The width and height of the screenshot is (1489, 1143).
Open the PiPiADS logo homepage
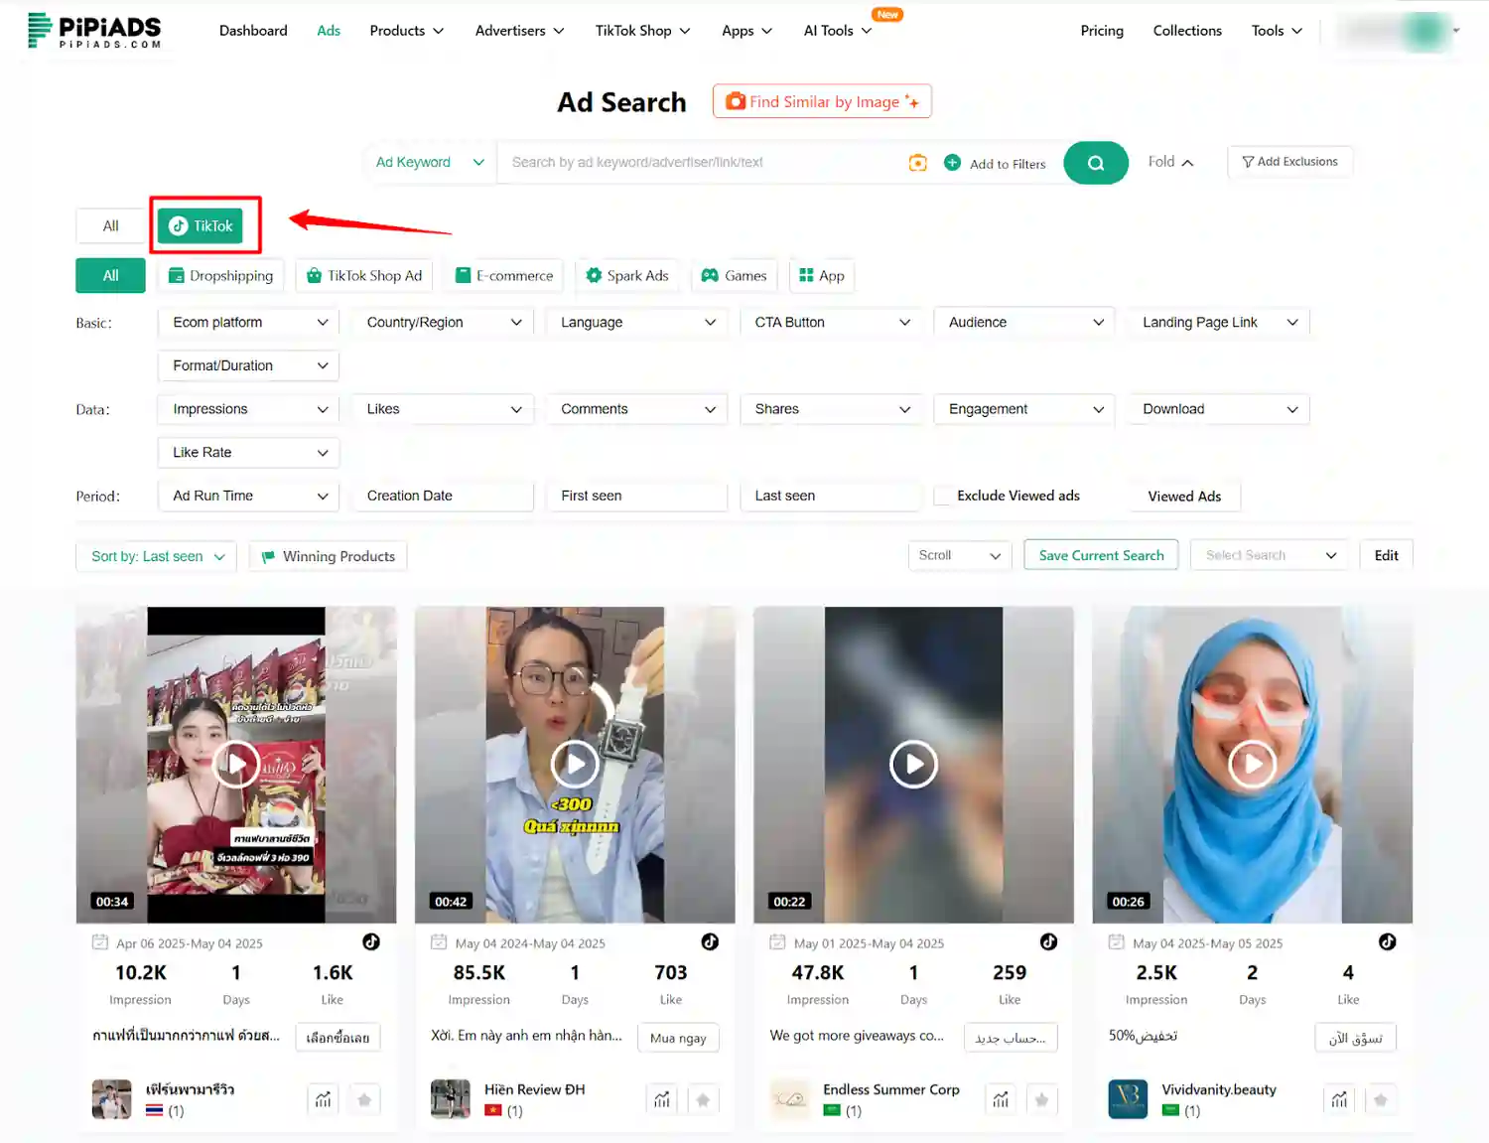94,31
